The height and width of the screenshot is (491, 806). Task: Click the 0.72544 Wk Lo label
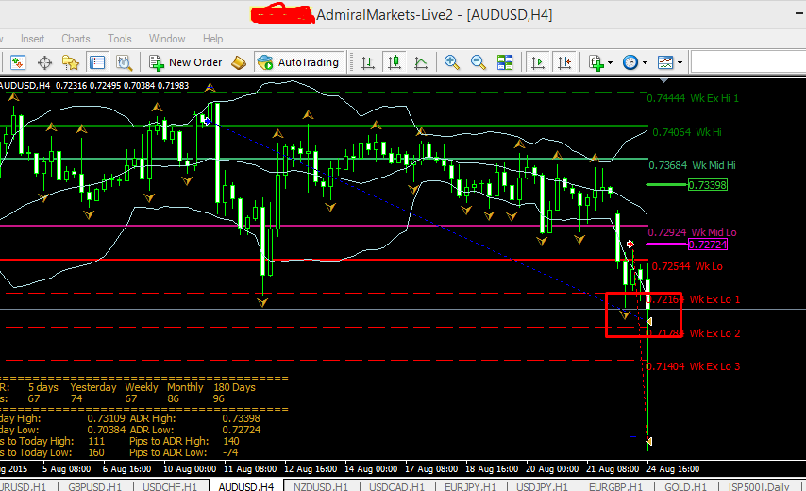tap(687, 266)
